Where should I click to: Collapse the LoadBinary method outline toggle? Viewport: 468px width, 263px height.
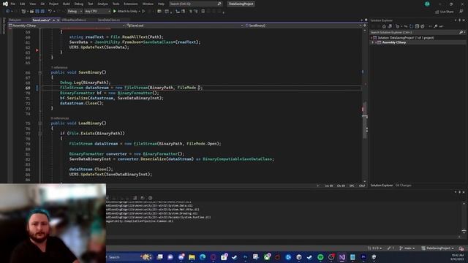click(39, 123)
